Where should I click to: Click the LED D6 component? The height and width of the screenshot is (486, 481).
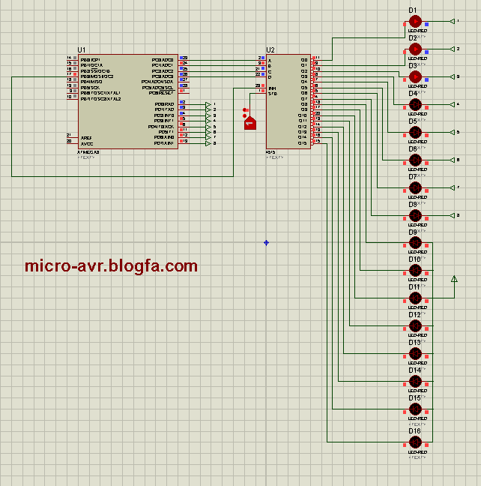coord(416,160)
